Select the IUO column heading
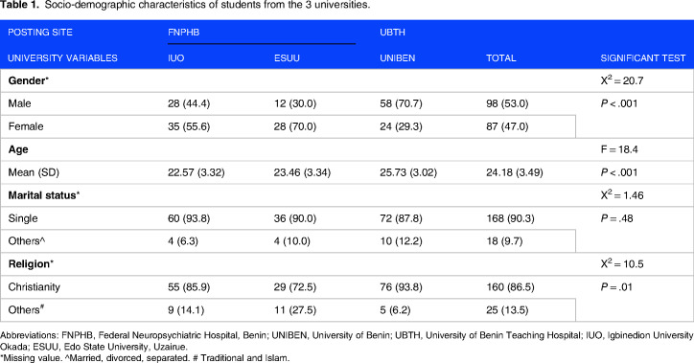Screen dimensions: 694x363 click(175, 57)
